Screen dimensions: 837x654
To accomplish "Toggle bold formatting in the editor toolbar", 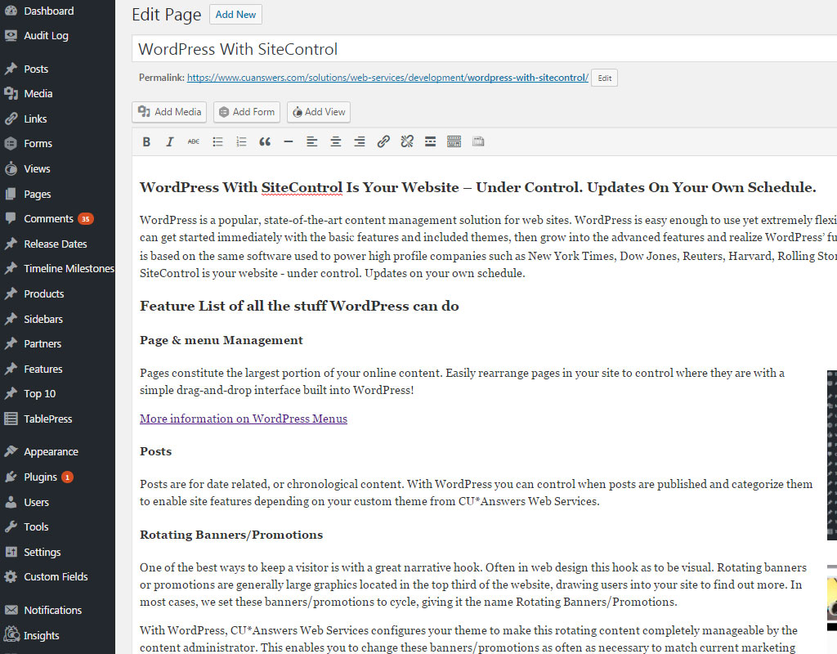I will click(x=146, y=142).
